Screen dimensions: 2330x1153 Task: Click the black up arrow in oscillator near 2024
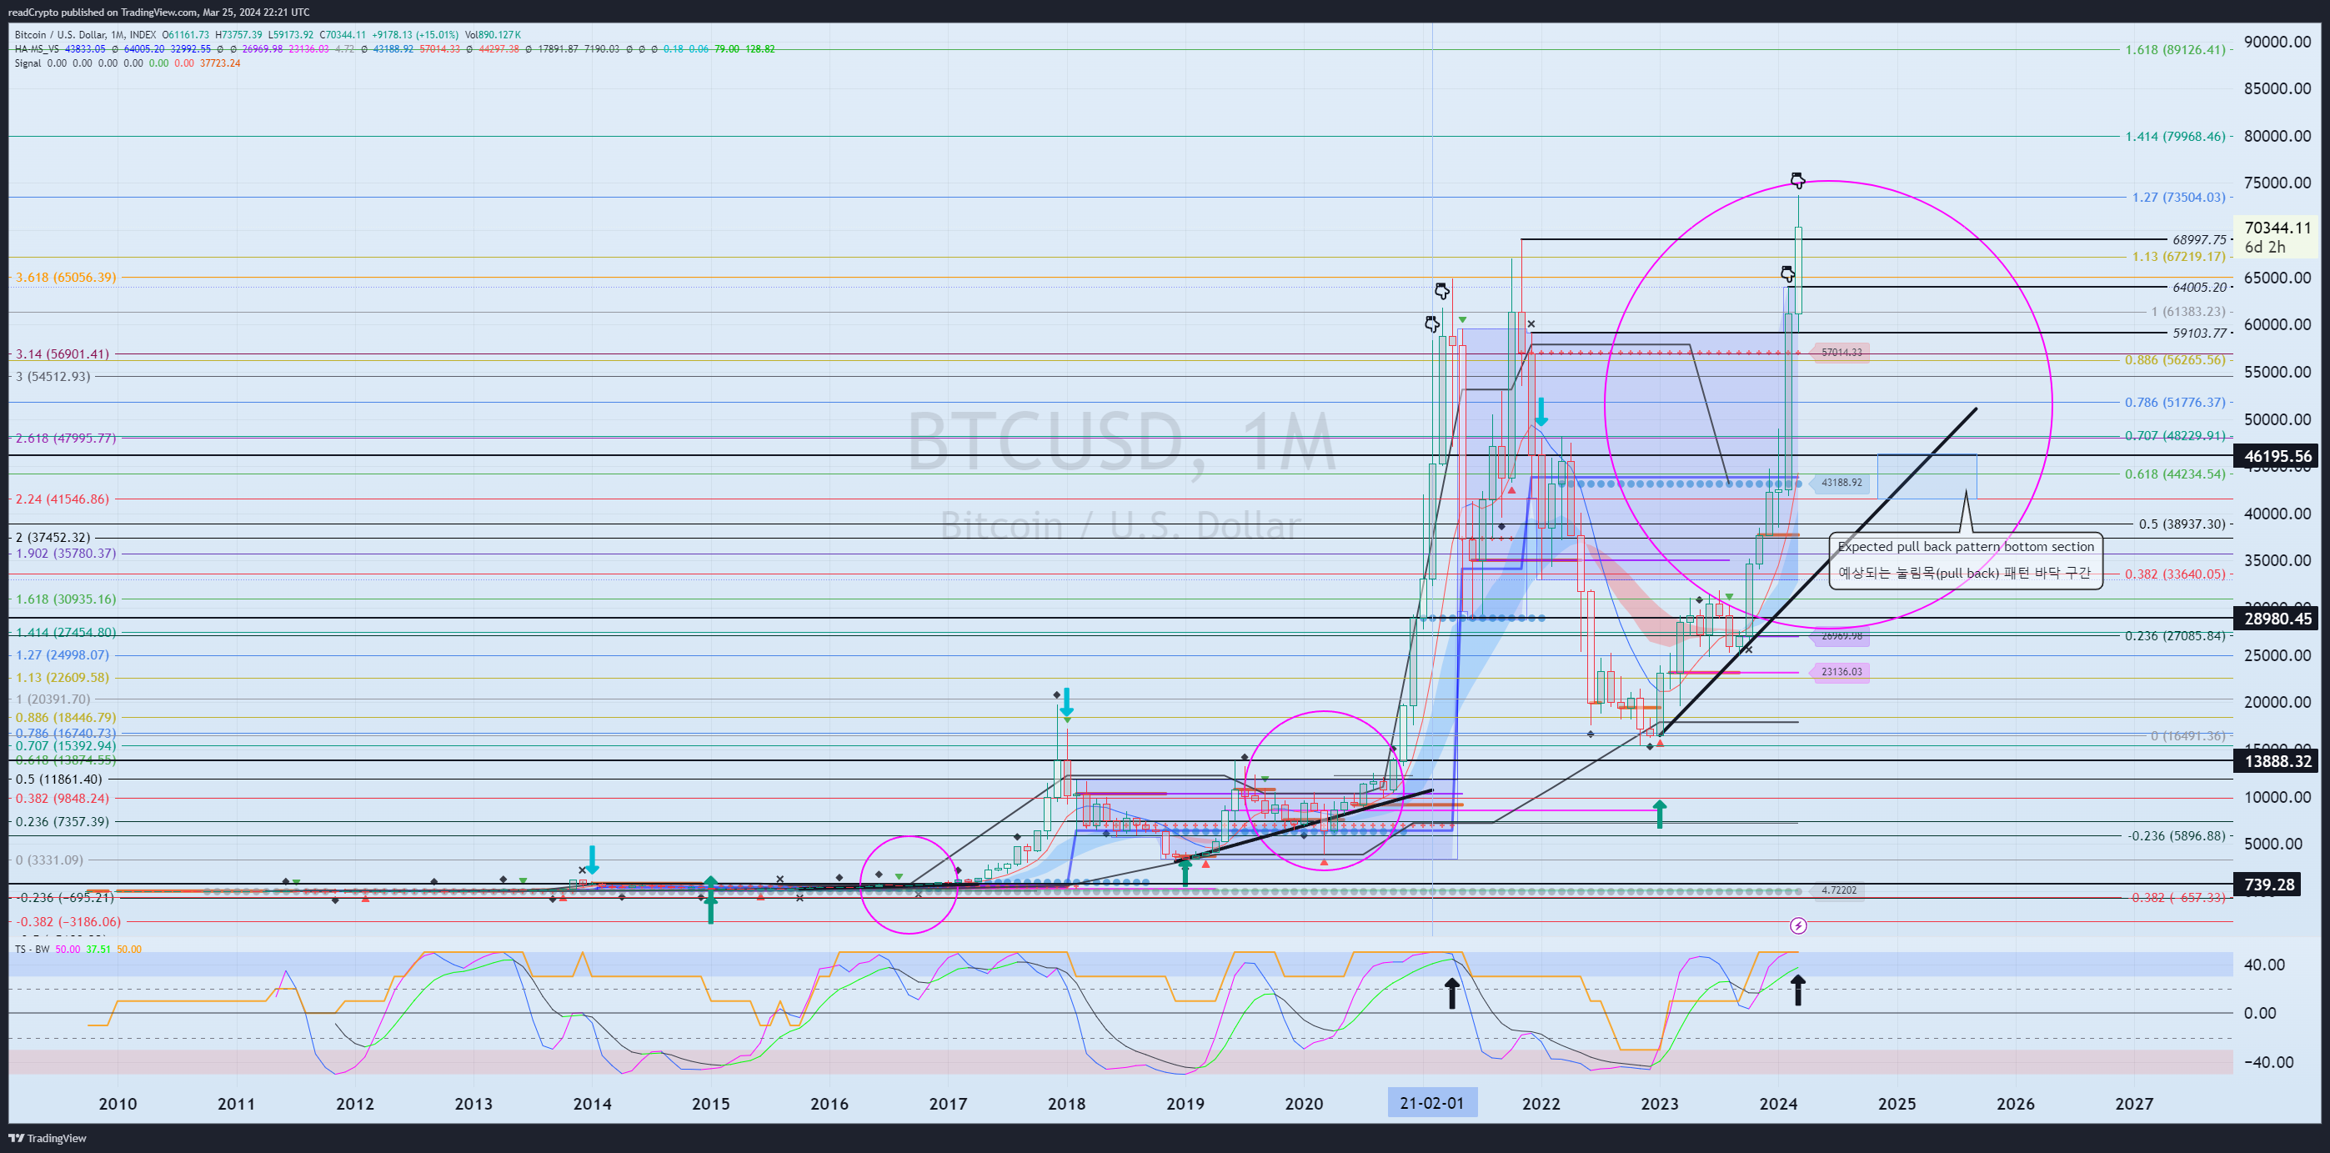pos(1797,990)
